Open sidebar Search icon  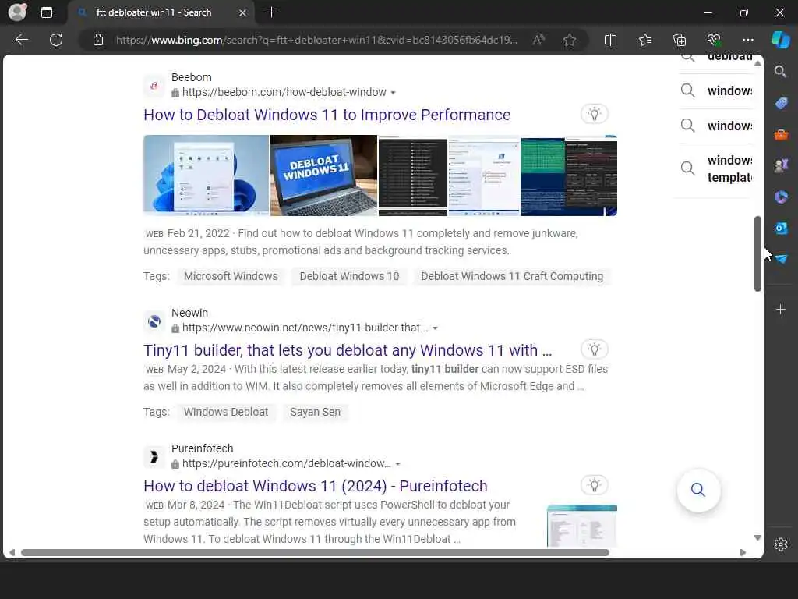pos(780,71)
